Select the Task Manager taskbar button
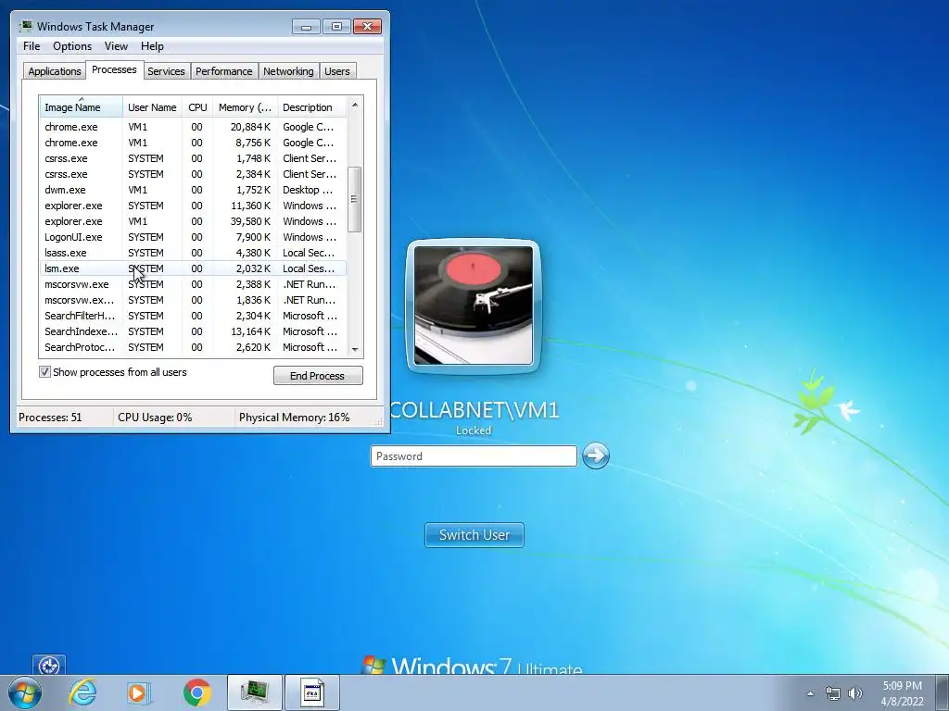This screenshot has height=711, width=949. [x=255, y=692]
